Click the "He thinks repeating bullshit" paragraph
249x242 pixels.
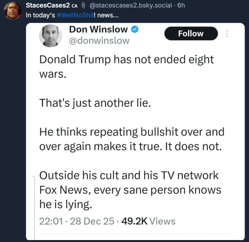pos(132,139)
